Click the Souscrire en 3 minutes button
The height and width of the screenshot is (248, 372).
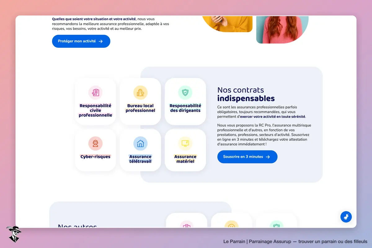click(x=247, y=157)
